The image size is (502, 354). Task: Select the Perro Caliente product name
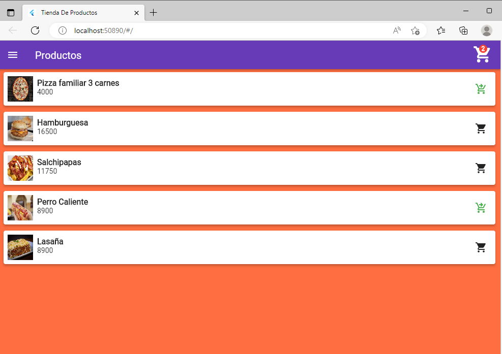[63, 202]
